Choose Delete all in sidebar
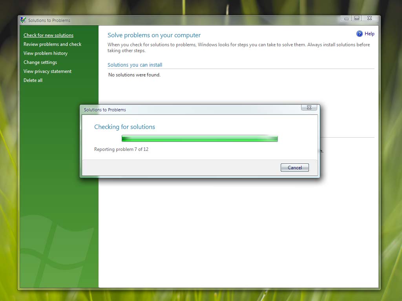Screen dimensions: 402x301 click(33, 80)
